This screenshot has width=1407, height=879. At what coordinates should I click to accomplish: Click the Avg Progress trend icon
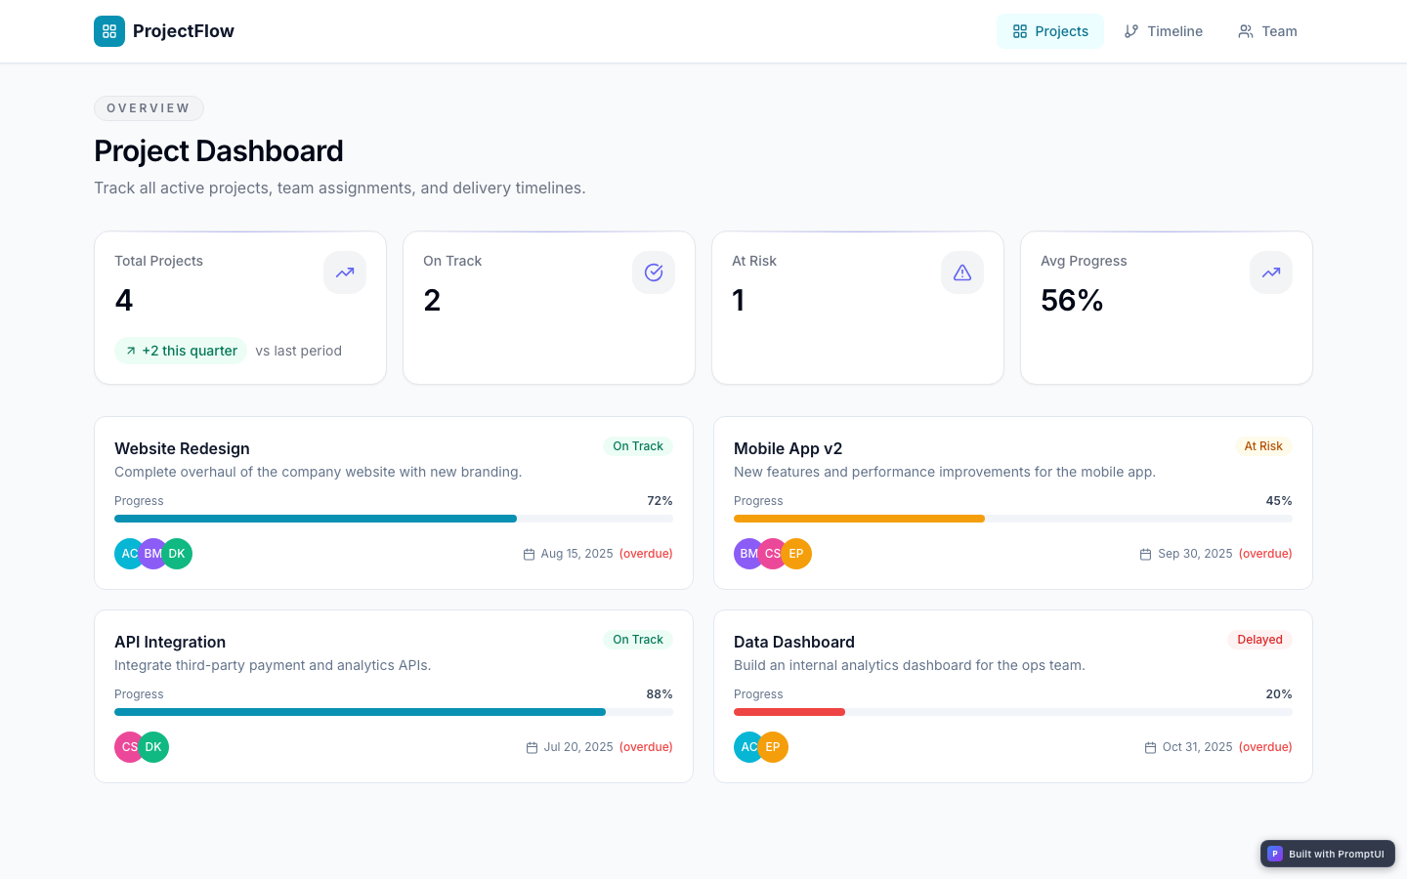(x=1271, y=272)
